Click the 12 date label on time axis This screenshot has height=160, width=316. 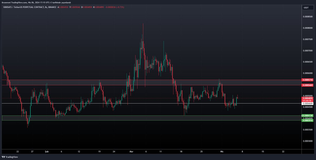pyautogui.click(x=79, y=152)
